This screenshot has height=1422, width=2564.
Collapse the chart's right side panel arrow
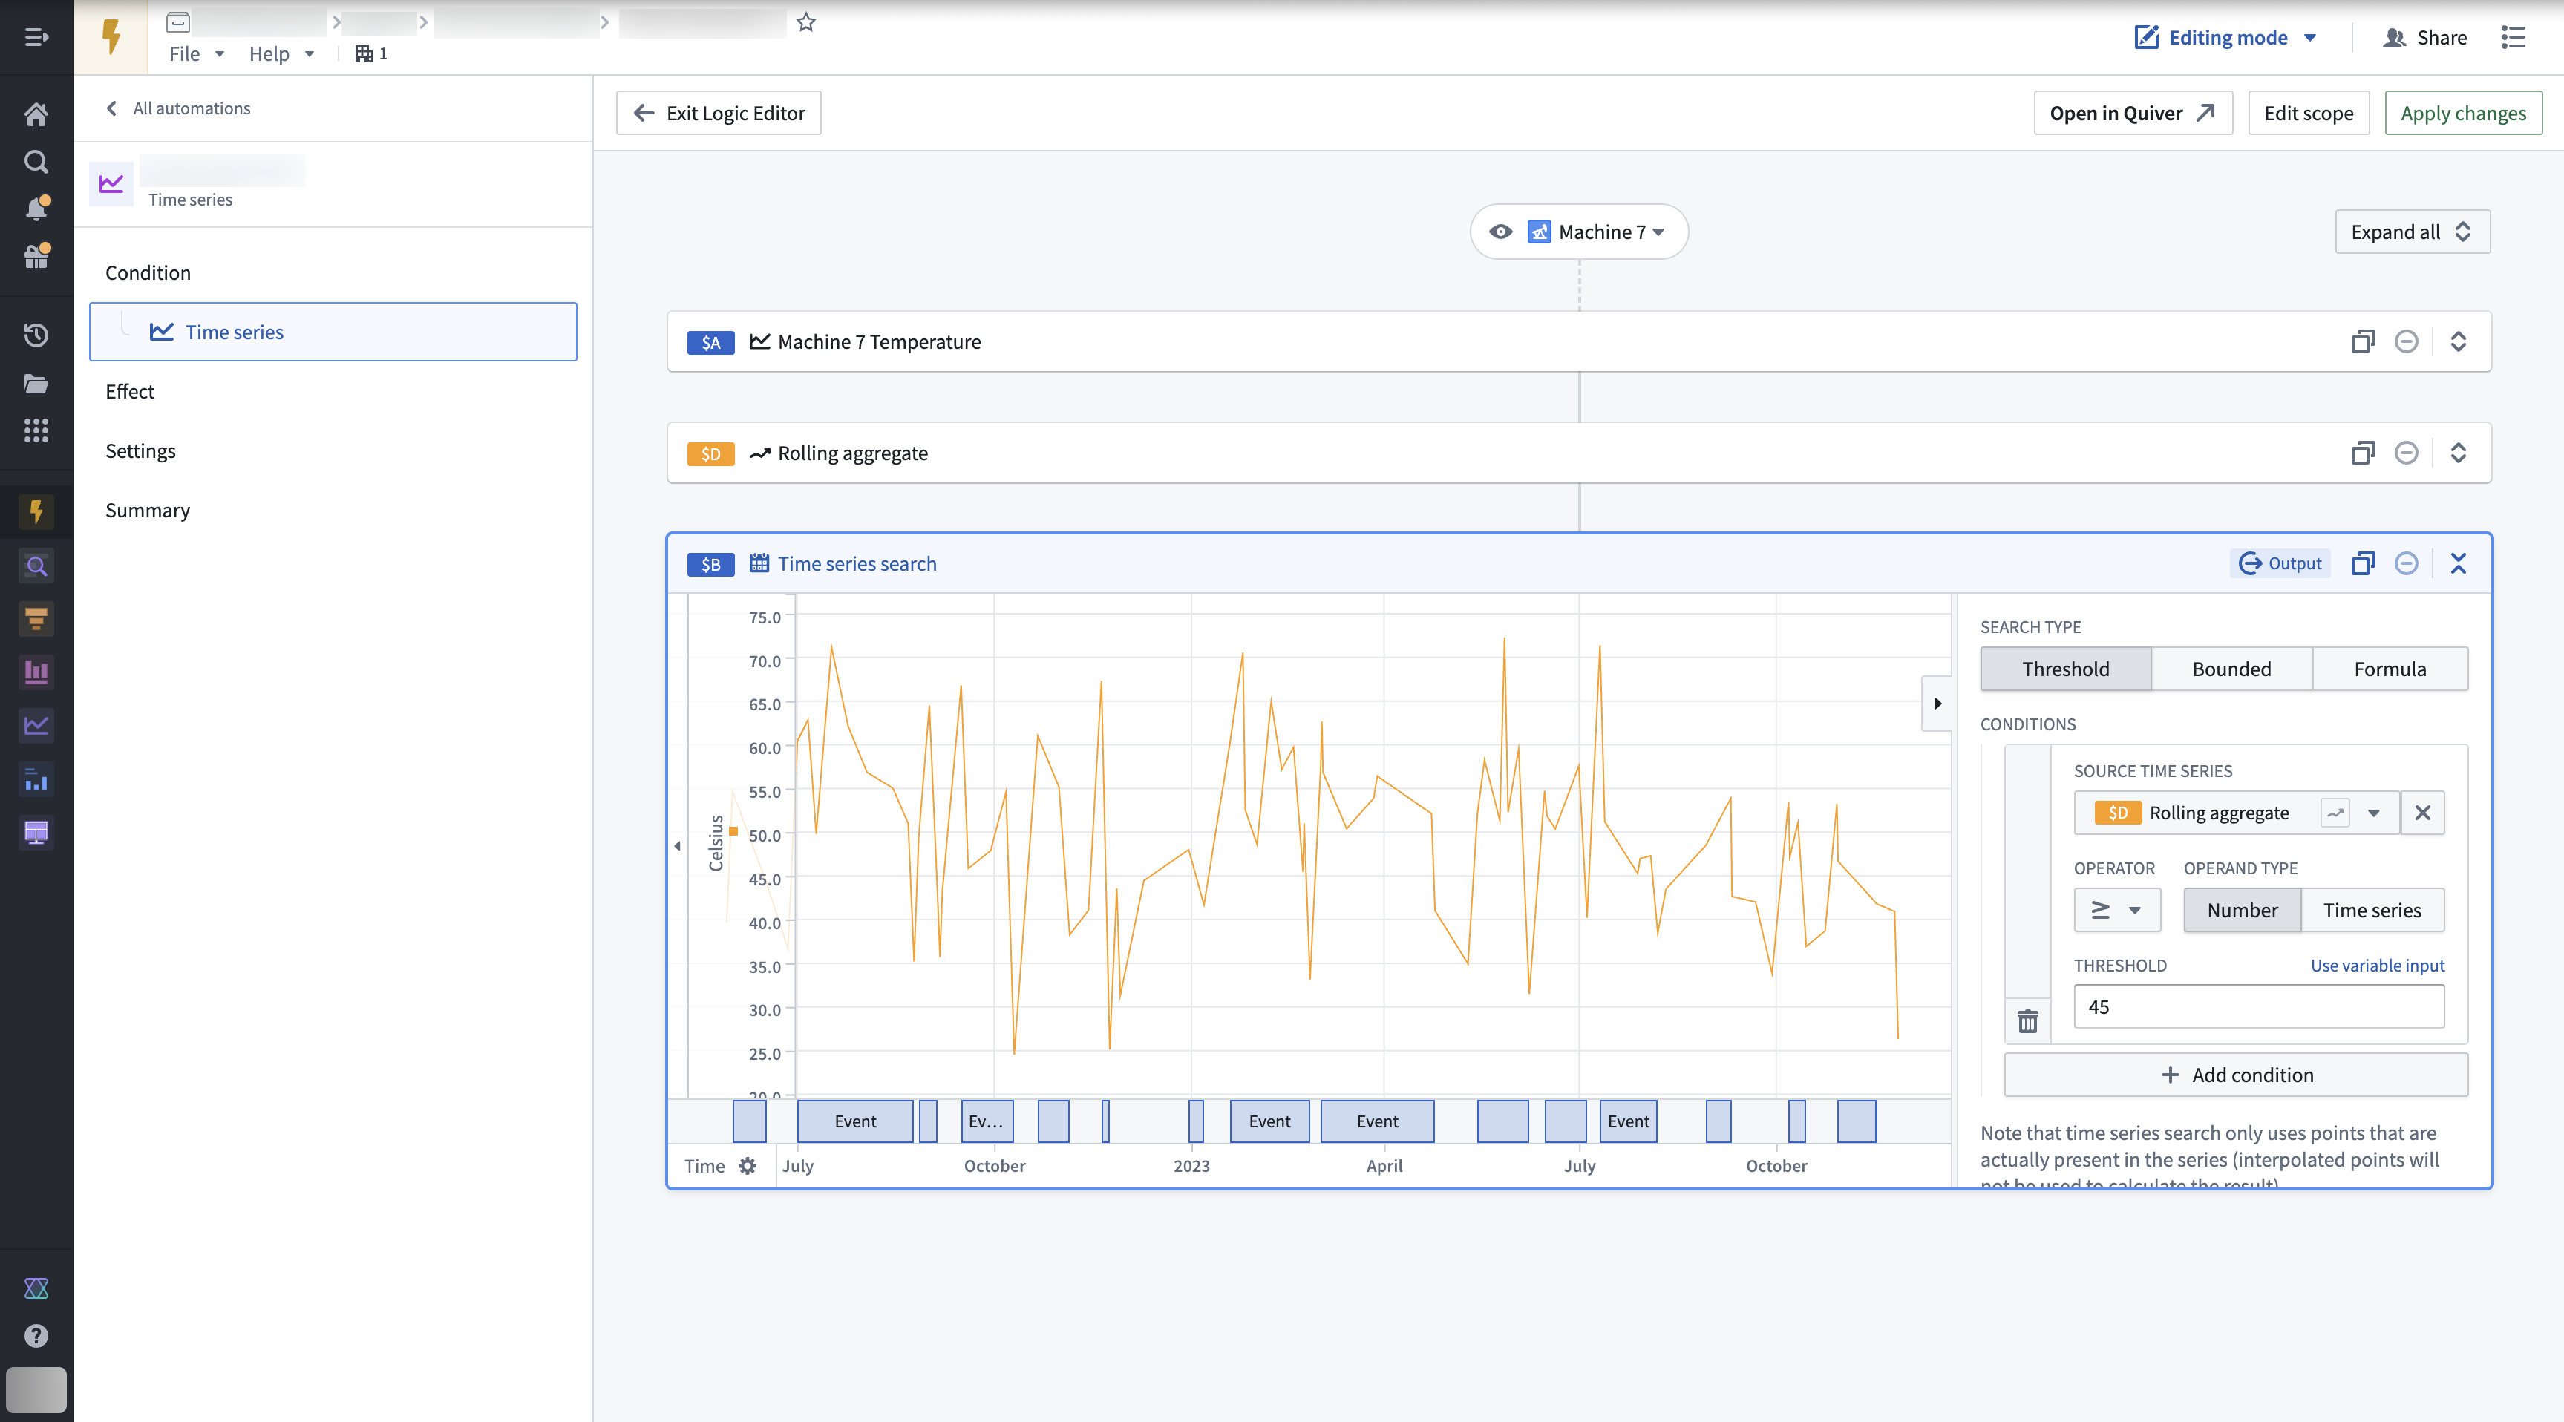pos(1937,704)
